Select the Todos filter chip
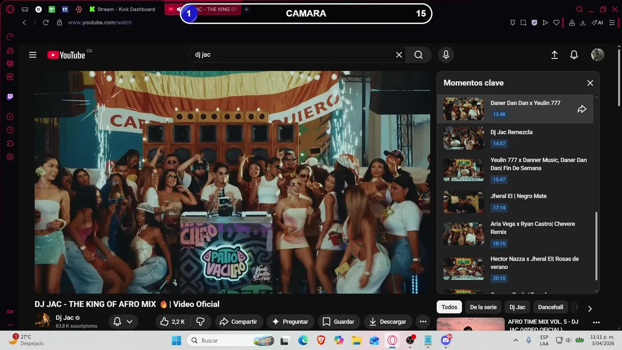 tap(449, 307)
